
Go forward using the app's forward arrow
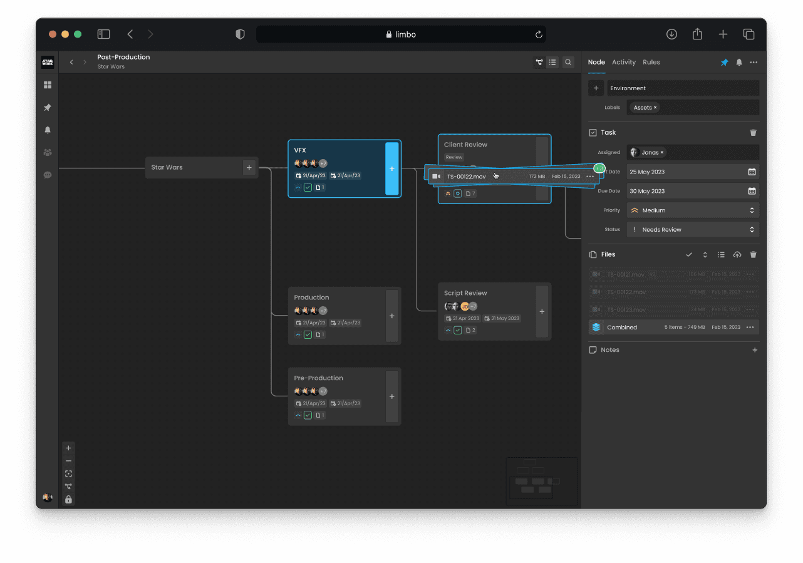85,62
